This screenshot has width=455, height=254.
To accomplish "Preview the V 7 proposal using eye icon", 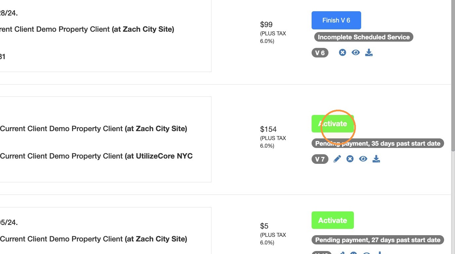I will 363,159.
